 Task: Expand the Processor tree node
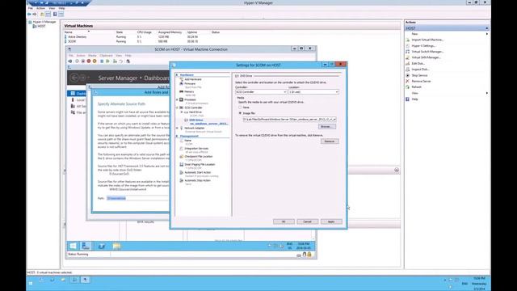[x=178, y=99]
